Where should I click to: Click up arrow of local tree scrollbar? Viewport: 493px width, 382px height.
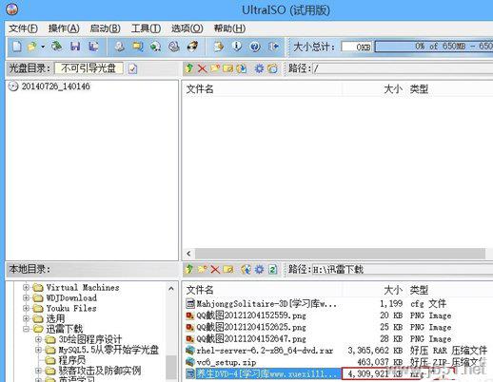click(171, 289)
